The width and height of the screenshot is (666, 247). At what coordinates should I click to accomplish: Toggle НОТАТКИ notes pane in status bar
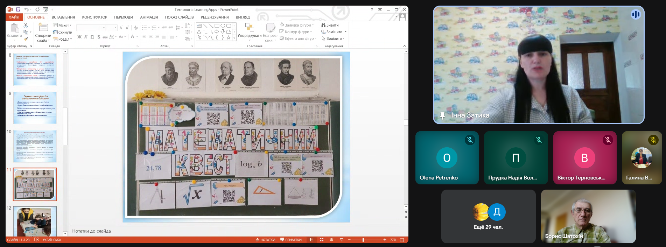point(266,240)
